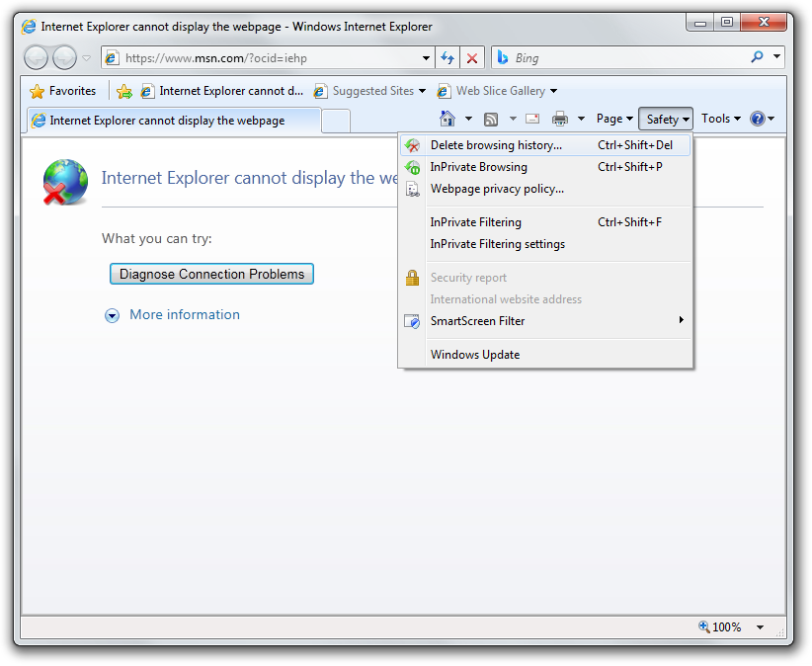Click the Read Mail envelope icon
This screenshot has width=812, height=666.
532,120
